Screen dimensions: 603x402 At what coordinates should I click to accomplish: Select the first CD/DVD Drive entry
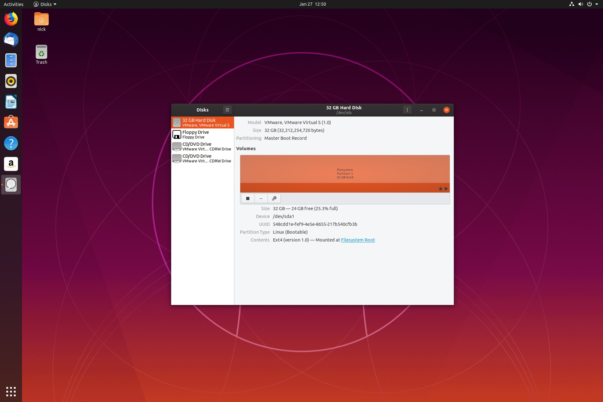click(203, 146)
